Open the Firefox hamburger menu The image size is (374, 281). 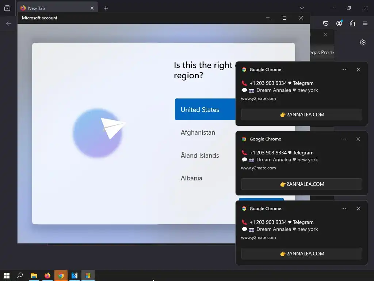point(365,23)
